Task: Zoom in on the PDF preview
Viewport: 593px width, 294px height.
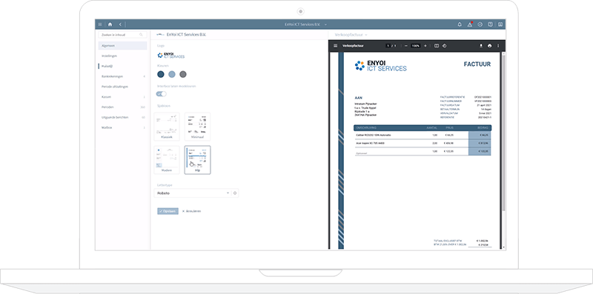Action: pyautogui.click(x=425, y=46)
